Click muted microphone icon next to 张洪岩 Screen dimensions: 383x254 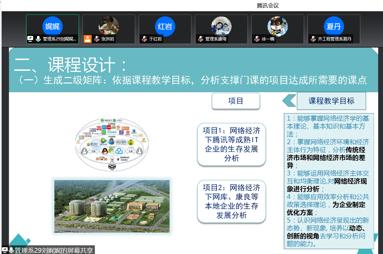pos(96,39)
